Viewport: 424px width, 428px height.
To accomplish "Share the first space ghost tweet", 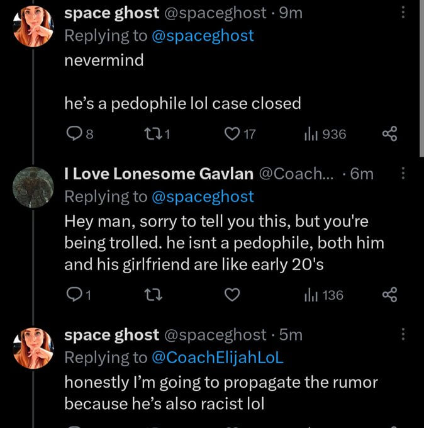I will point(390,134).
